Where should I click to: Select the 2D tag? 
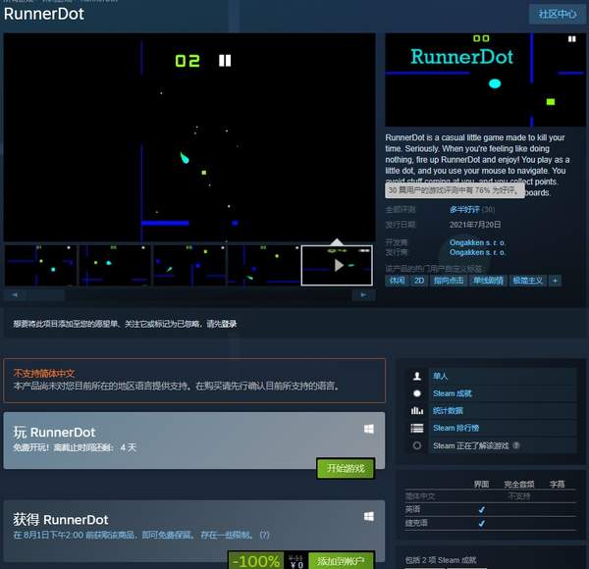coord(419,281)
